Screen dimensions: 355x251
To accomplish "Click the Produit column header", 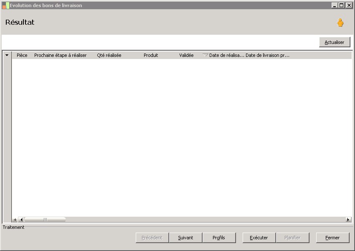I will (151, 55).
